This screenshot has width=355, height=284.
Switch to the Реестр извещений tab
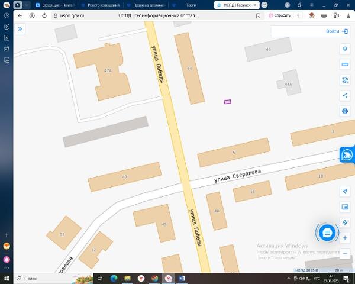point(101,5)
